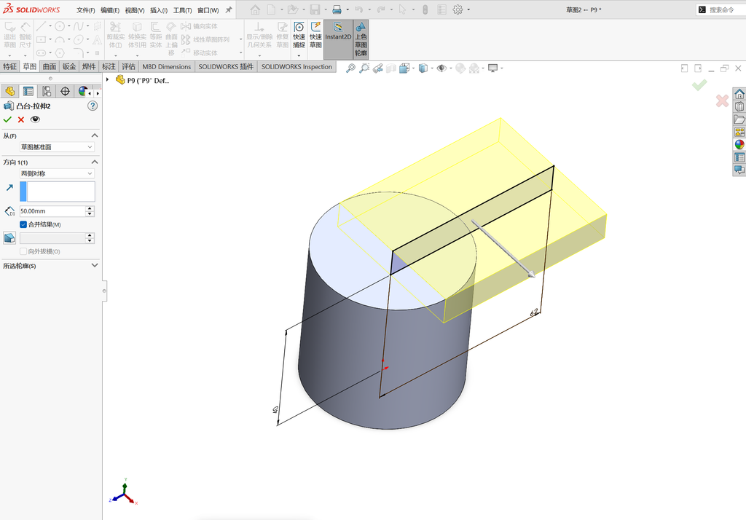Open the Appearances color ball task pane icon
Image resolution: width=746 pixels, height=520 pixels.
[x=739, y=144]
